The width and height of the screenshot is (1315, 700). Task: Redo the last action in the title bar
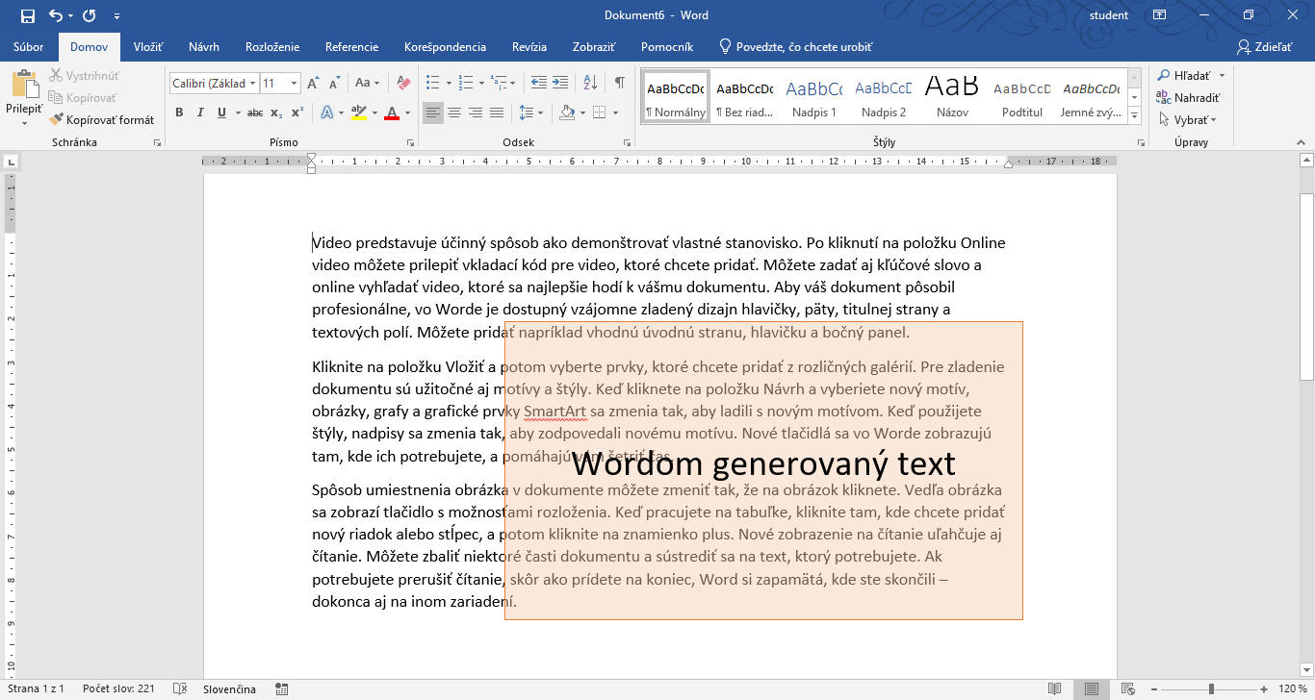[90, 15]
